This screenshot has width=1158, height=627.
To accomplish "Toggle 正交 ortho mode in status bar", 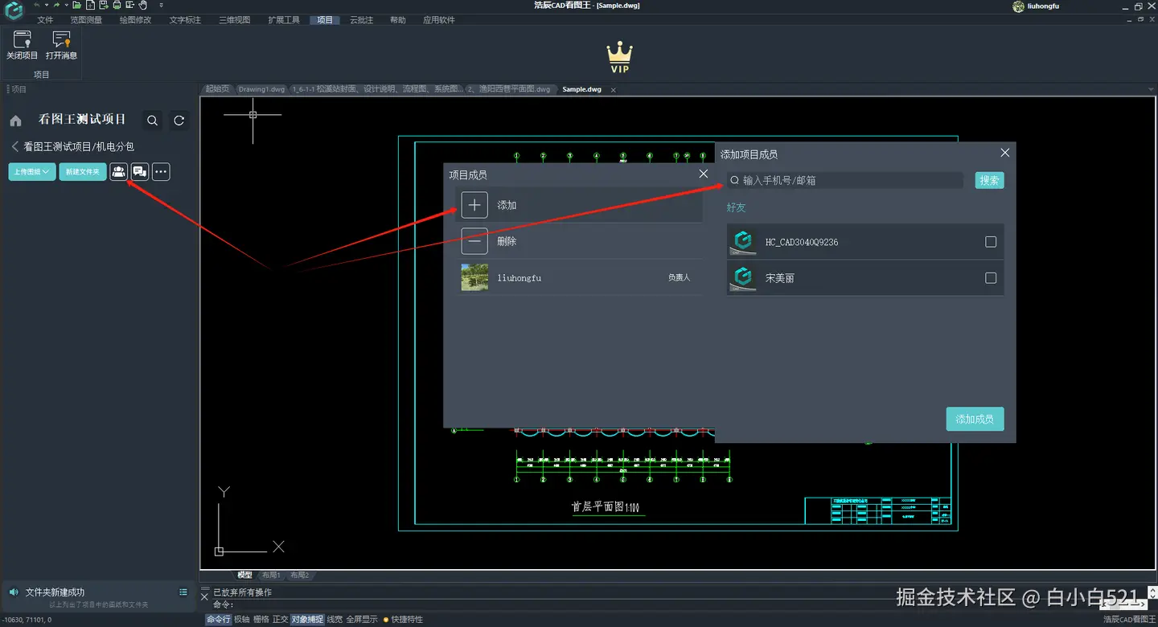I will [x=280, y=619].
